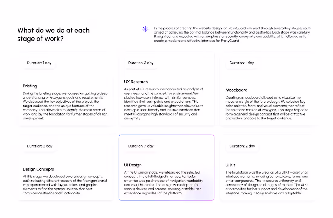Screen dimensions: 333x218
Task: Select the Briefing card title
Action: [x=30, y=86]
